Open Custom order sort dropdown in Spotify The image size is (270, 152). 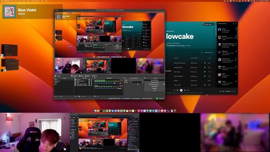pos(209,52)
